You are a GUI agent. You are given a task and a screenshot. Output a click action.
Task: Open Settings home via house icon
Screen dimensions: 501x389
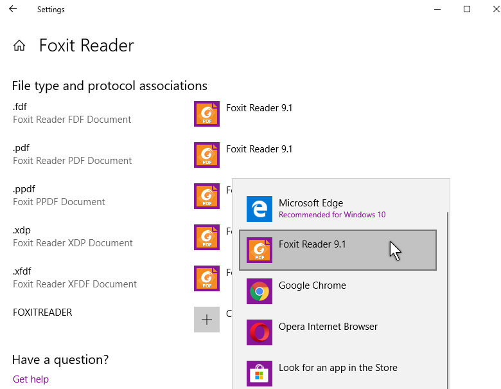[19, 46]
